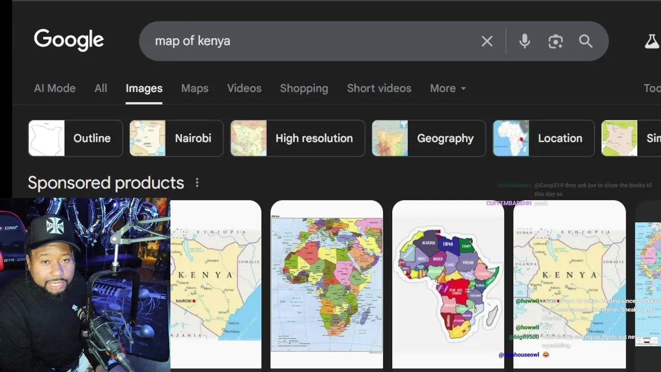Open Kenya map thumbnail showing Sudan and Uganda
Image resolution: width=661 pixels, height=372 pixels.
click(570, 284)
